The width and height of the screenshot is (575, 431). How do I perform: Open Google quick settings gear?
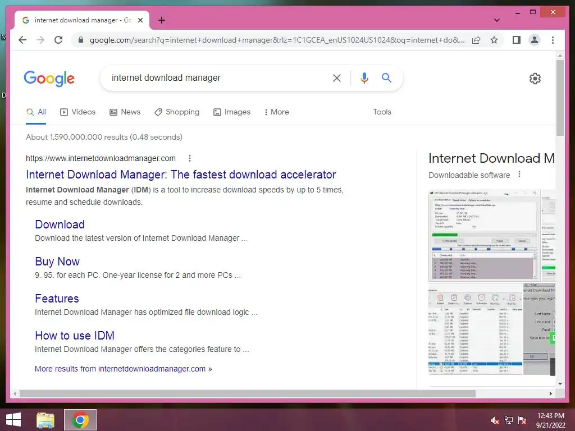pyautogui.click(x=535, y=79)
